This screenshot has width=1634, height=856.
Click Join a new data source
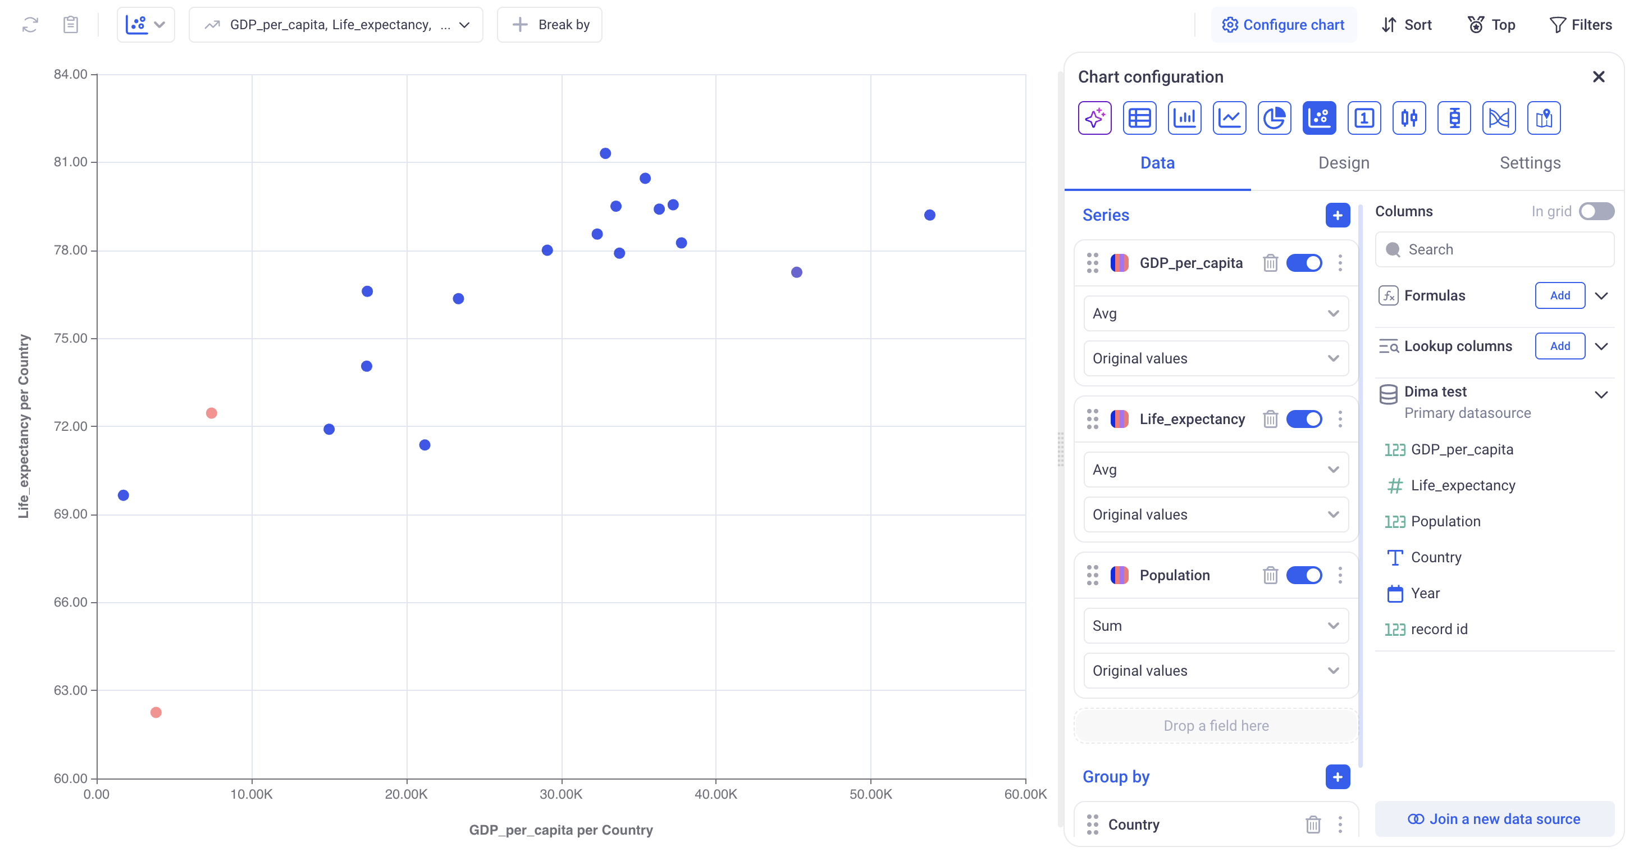[x=1494, y=818]
